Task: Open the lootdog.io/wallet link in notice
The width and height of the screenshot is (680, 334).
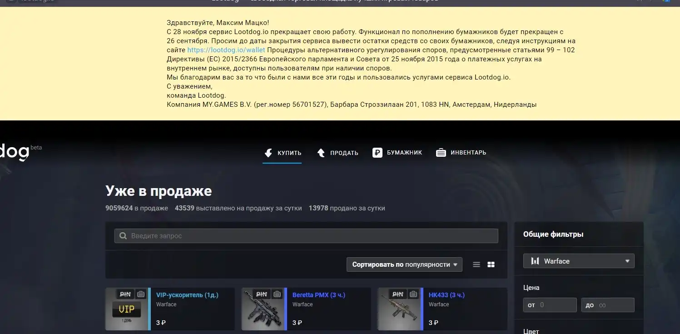Action: (226, 50)
